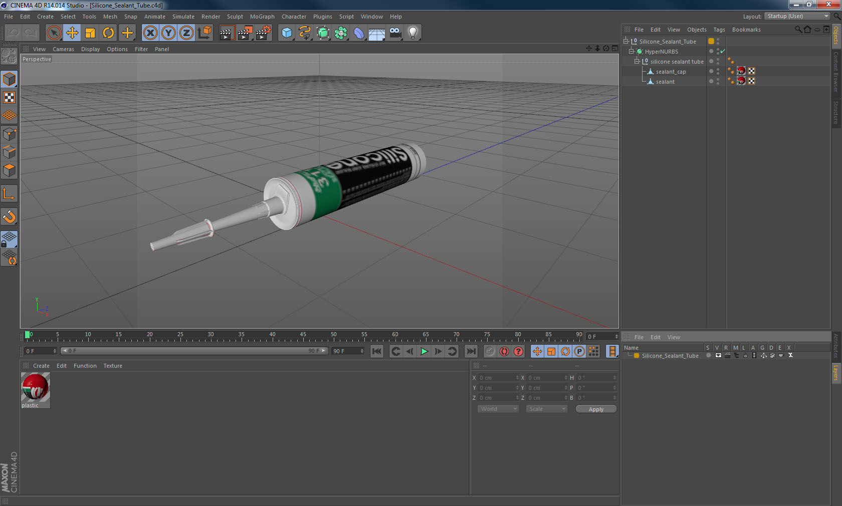
Task: Collapse the Silicone_Sealant_Tube tree node
Action: (x=626, y=42)
